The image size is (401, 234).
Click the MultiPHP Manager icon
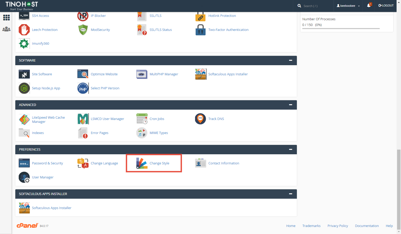tap(142, 74)
